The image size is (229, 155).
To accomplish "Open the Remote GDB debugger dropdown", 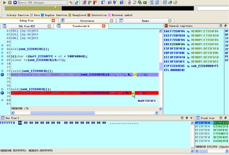I will (65, 3).
